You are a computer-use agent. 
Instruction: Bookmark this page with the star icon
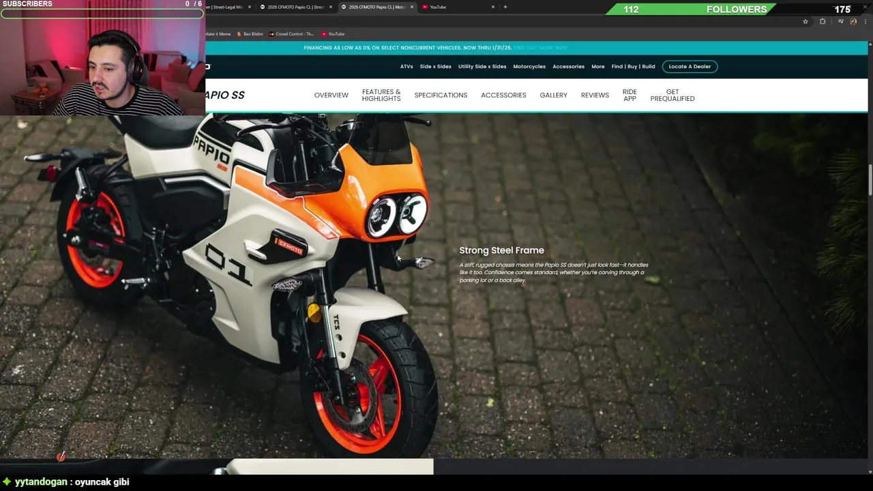(805, 21)
